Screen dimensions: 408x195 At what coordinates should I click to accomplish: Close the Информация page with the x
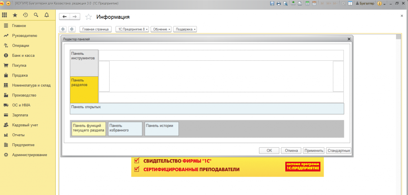click(402, 16)
